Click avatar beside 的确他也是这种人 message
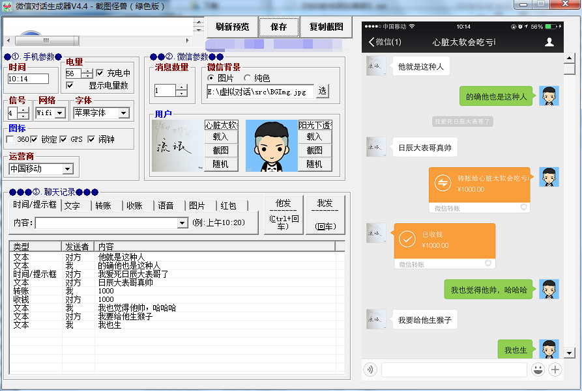582x391 pixels. point(549,96)
